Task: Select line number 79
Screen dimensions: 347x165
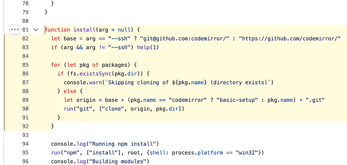Action: tap(25, 12)
